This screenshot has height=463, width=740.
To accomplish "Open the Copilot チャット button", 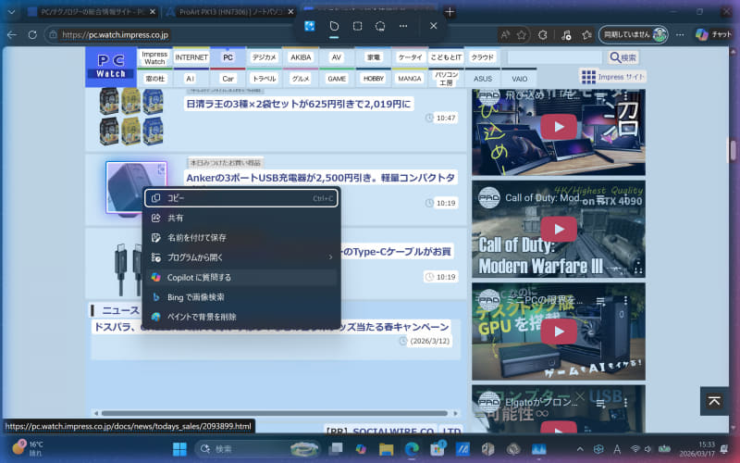I will 713,34.
